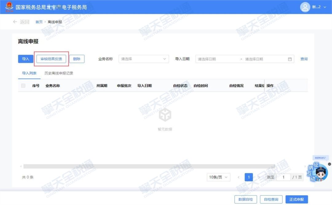Image resolution: width=332 pixels, height=205 pixels.
Task: Click the tax bureau emblem logo
Action: click(9, 7)
